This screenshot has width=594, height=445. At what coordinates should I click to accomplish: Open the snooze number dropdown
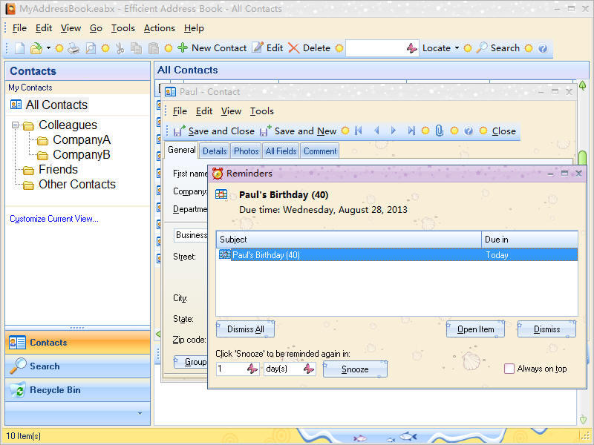point(252,369)
